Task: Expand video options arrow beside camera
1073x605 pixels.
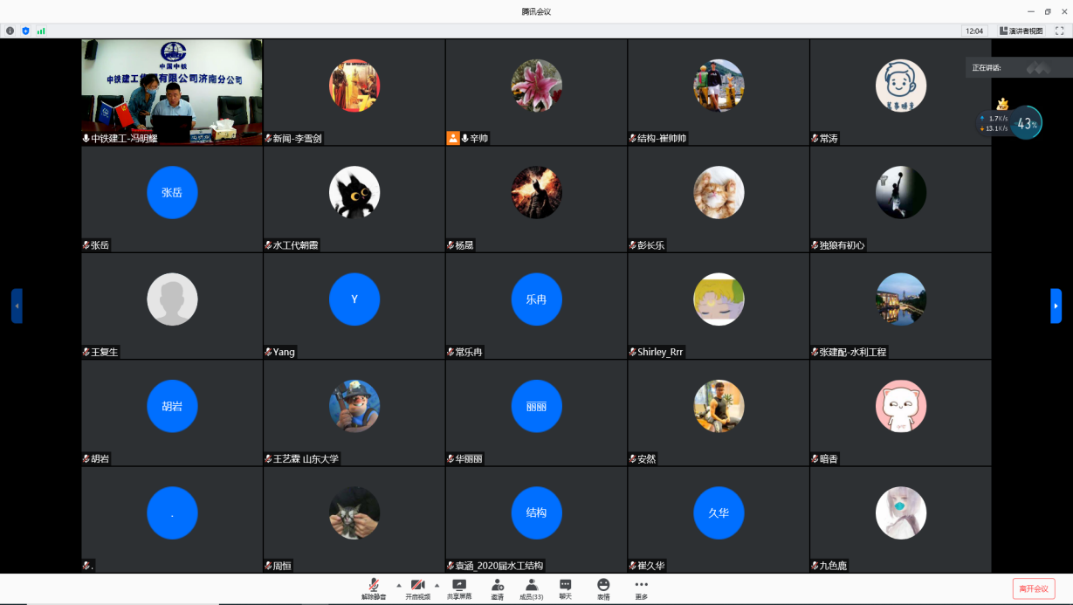Action: click(x=437, y=585)
